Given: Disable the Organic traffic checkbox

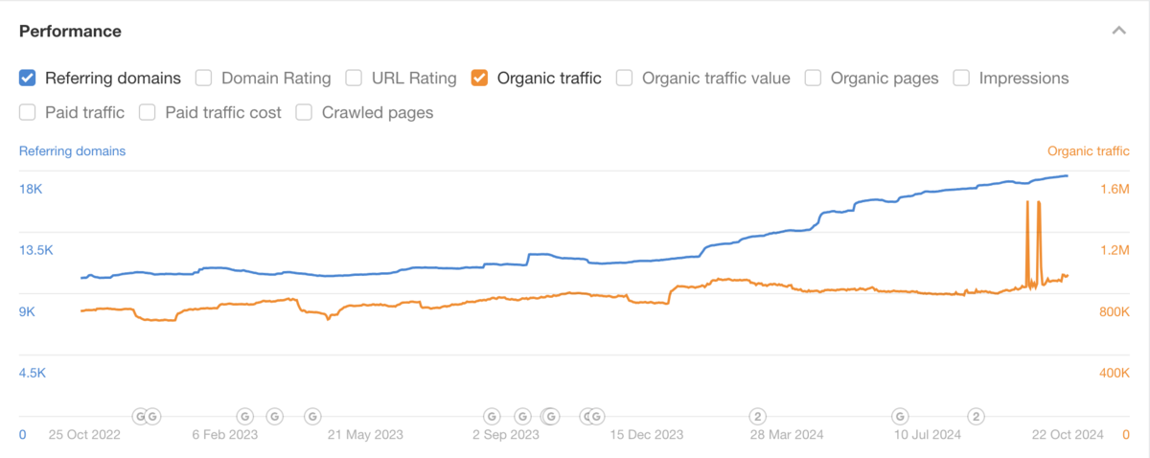Looking at the screenshot, I should [480, 79].
